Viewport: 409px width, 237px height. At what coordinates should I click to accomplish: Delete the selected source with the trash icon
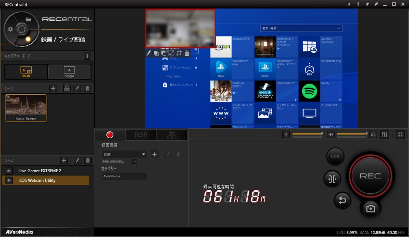pyautogui.click(x=88, y=160)
